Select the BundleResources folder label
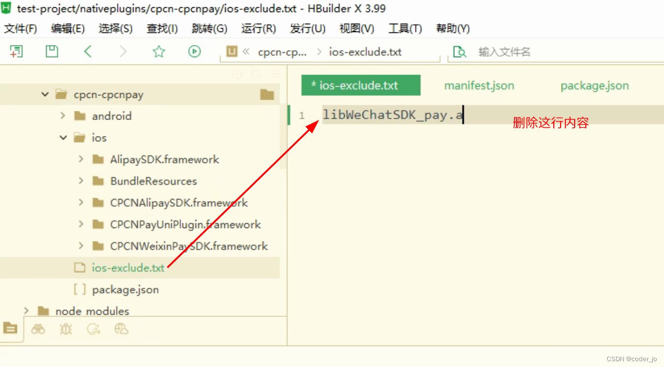The height and width of the screenshot is (367, 664). [153, 181]
